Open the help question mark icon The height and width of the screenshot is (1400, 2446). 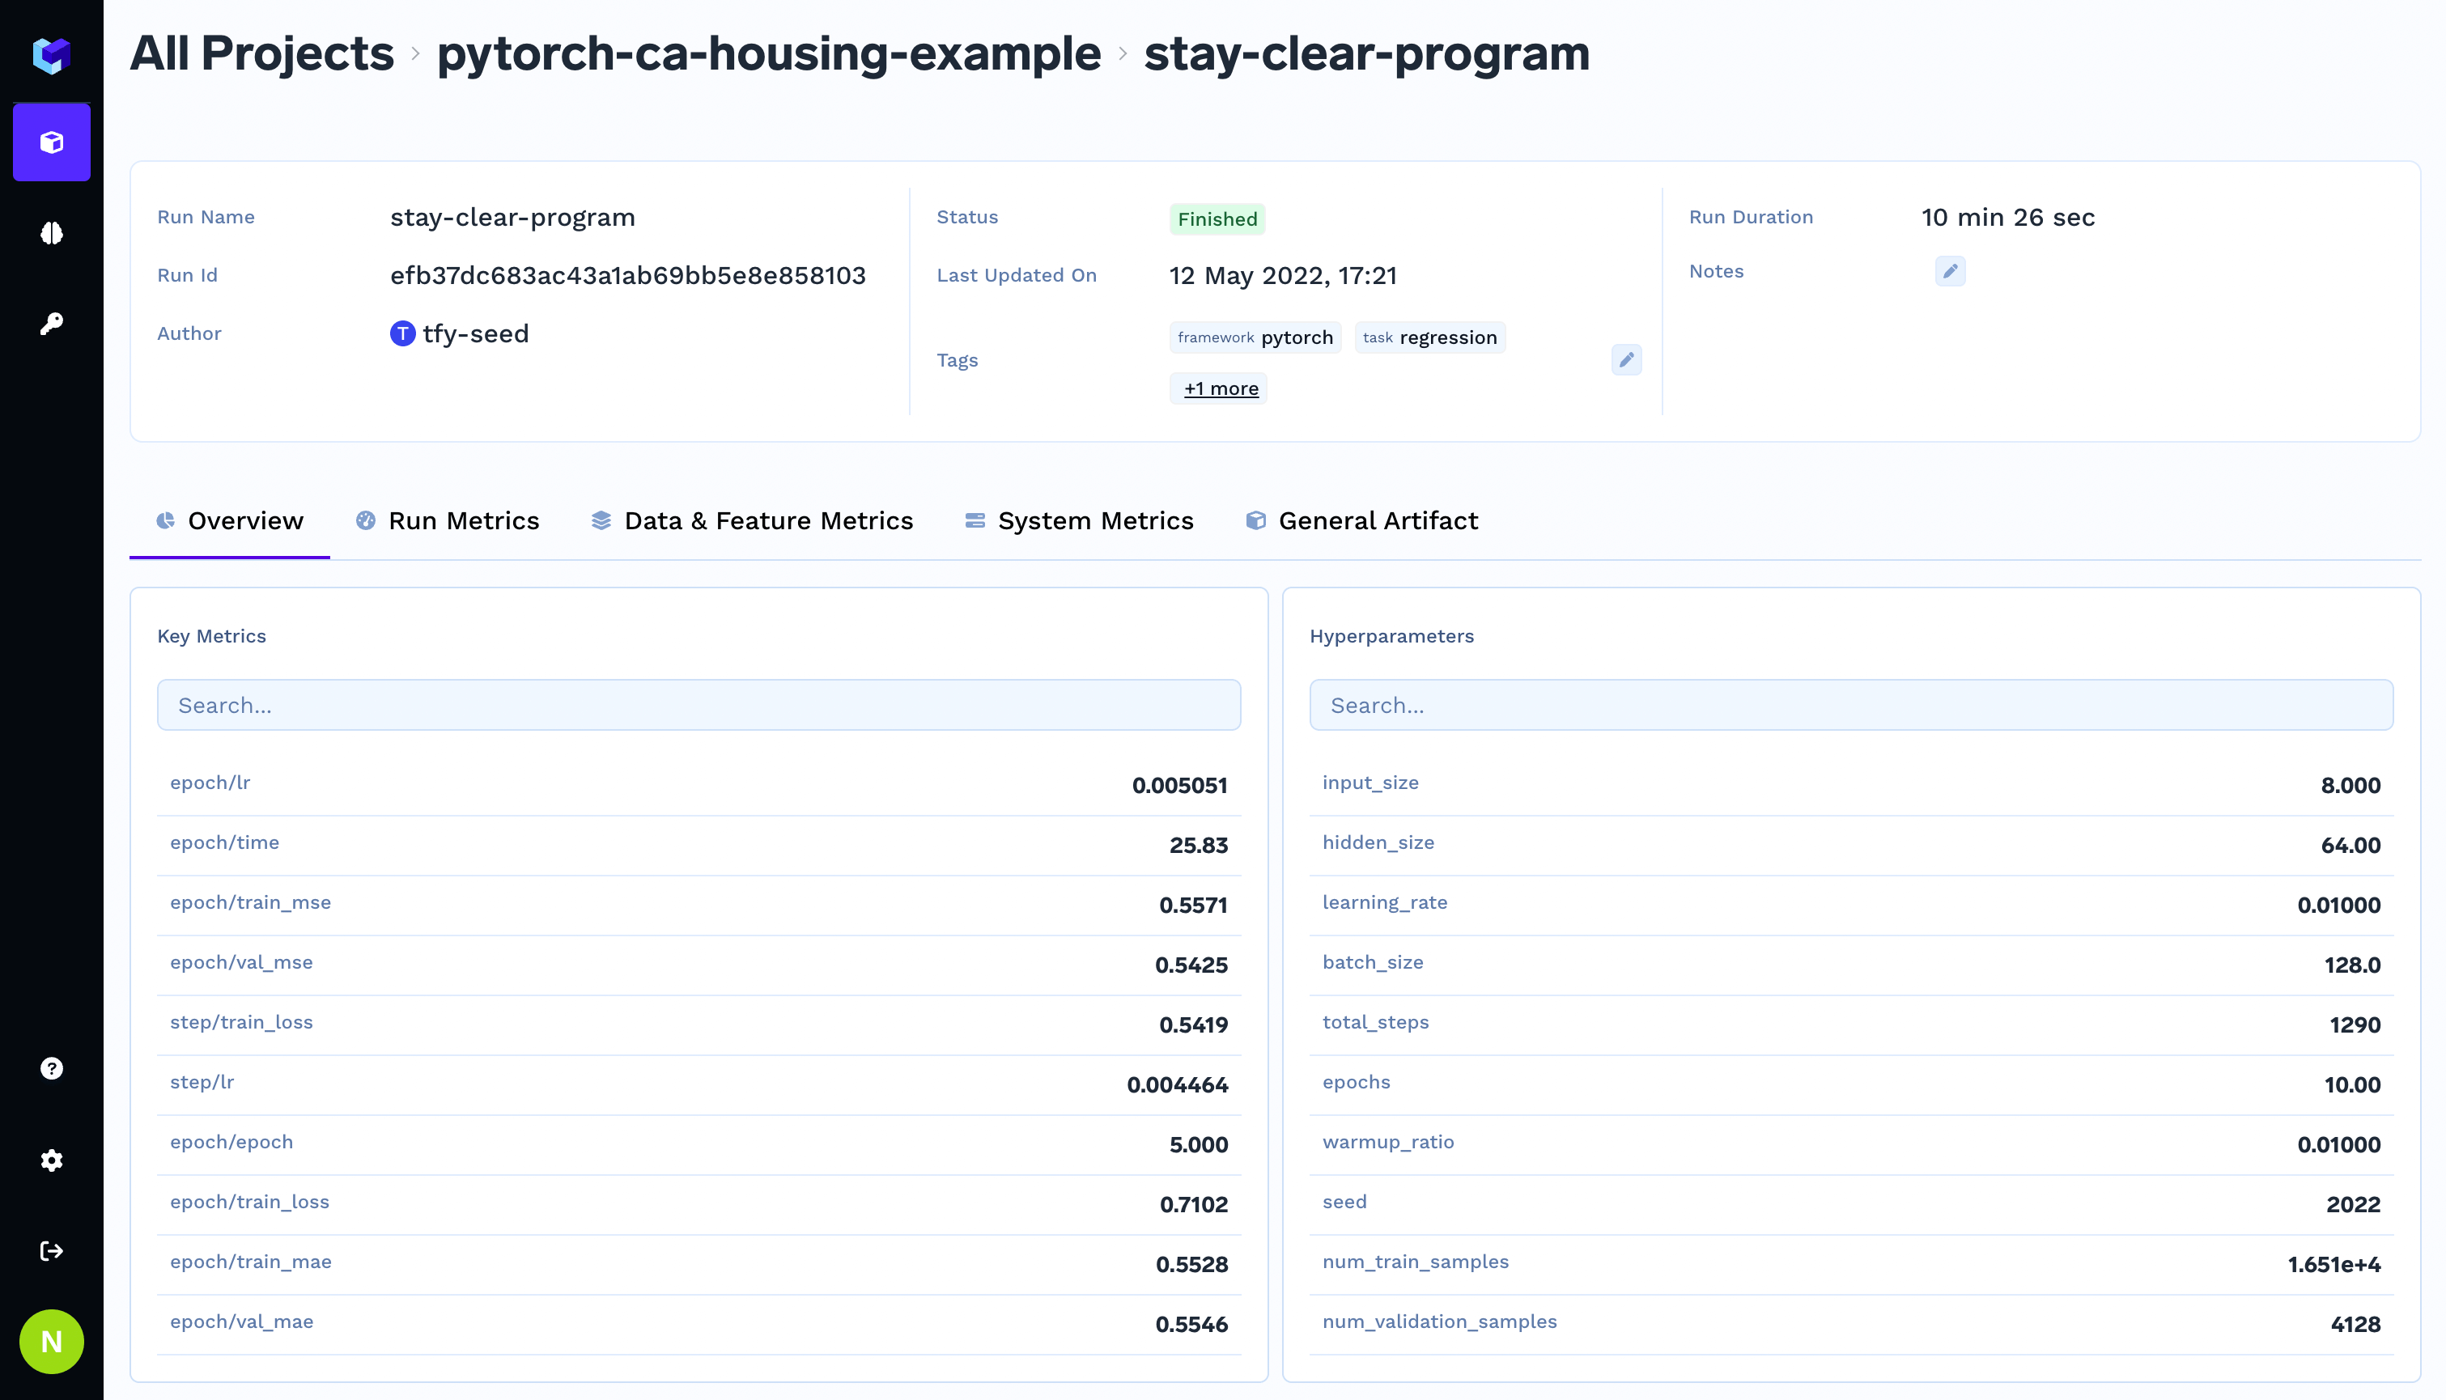pyautogui.click(x=51, y=1068)
